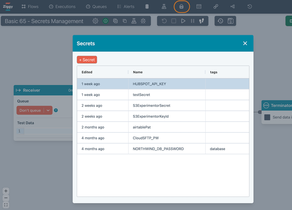The width and height of the screenshot is (292, 210).
Task: Run the flow with play button
Action: tap(183, 21)
